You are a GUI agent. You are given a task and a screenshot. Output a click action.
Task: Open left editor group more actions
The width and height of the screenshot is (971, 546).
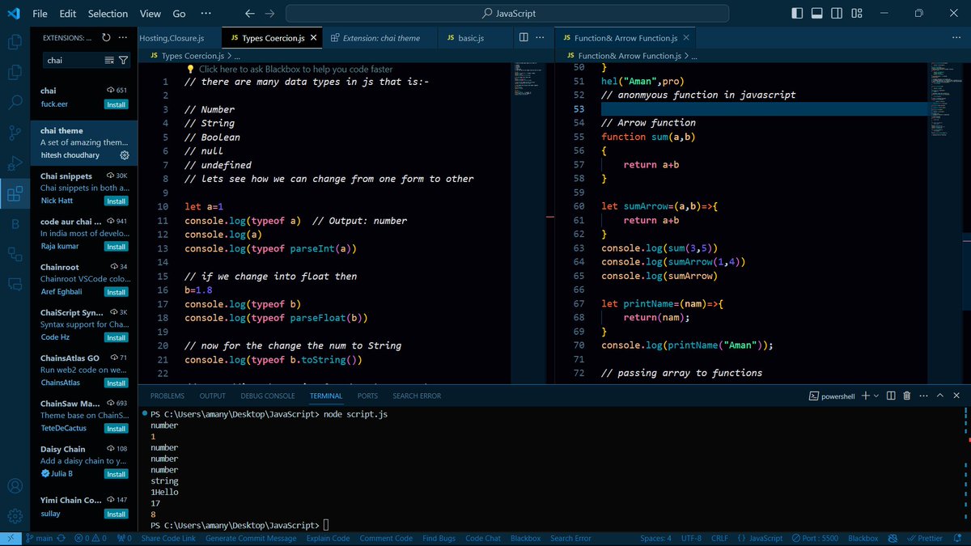[541, 37]
